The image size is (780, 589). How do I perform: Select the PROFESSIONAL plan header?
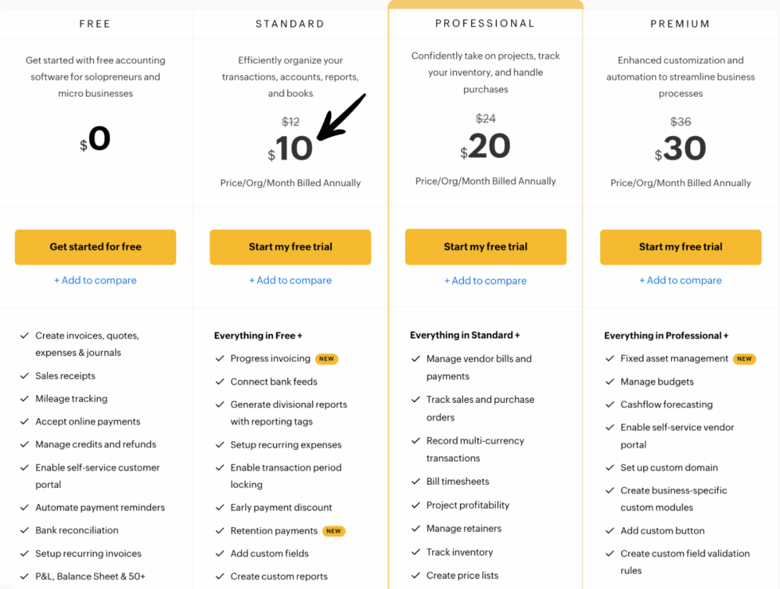tap(486, 24)
